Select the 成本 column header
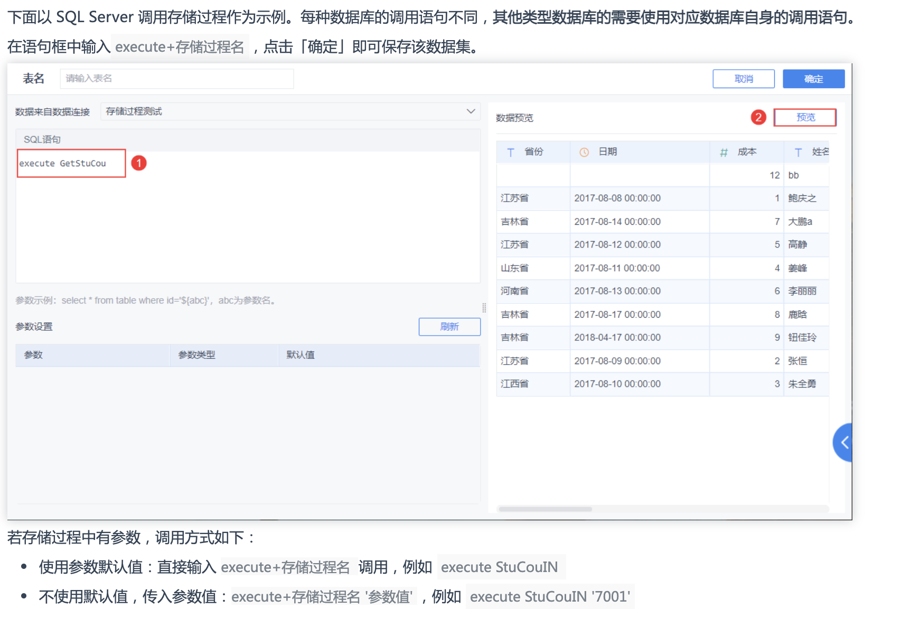The height and width of the screenshot is (628, 920). (746, 152)
